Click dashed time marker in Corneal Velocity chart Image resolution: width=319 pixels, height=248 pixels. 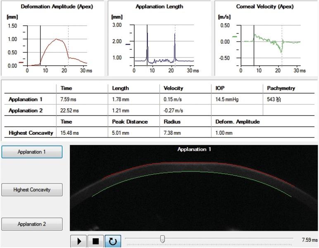click(x=282, y=50)
